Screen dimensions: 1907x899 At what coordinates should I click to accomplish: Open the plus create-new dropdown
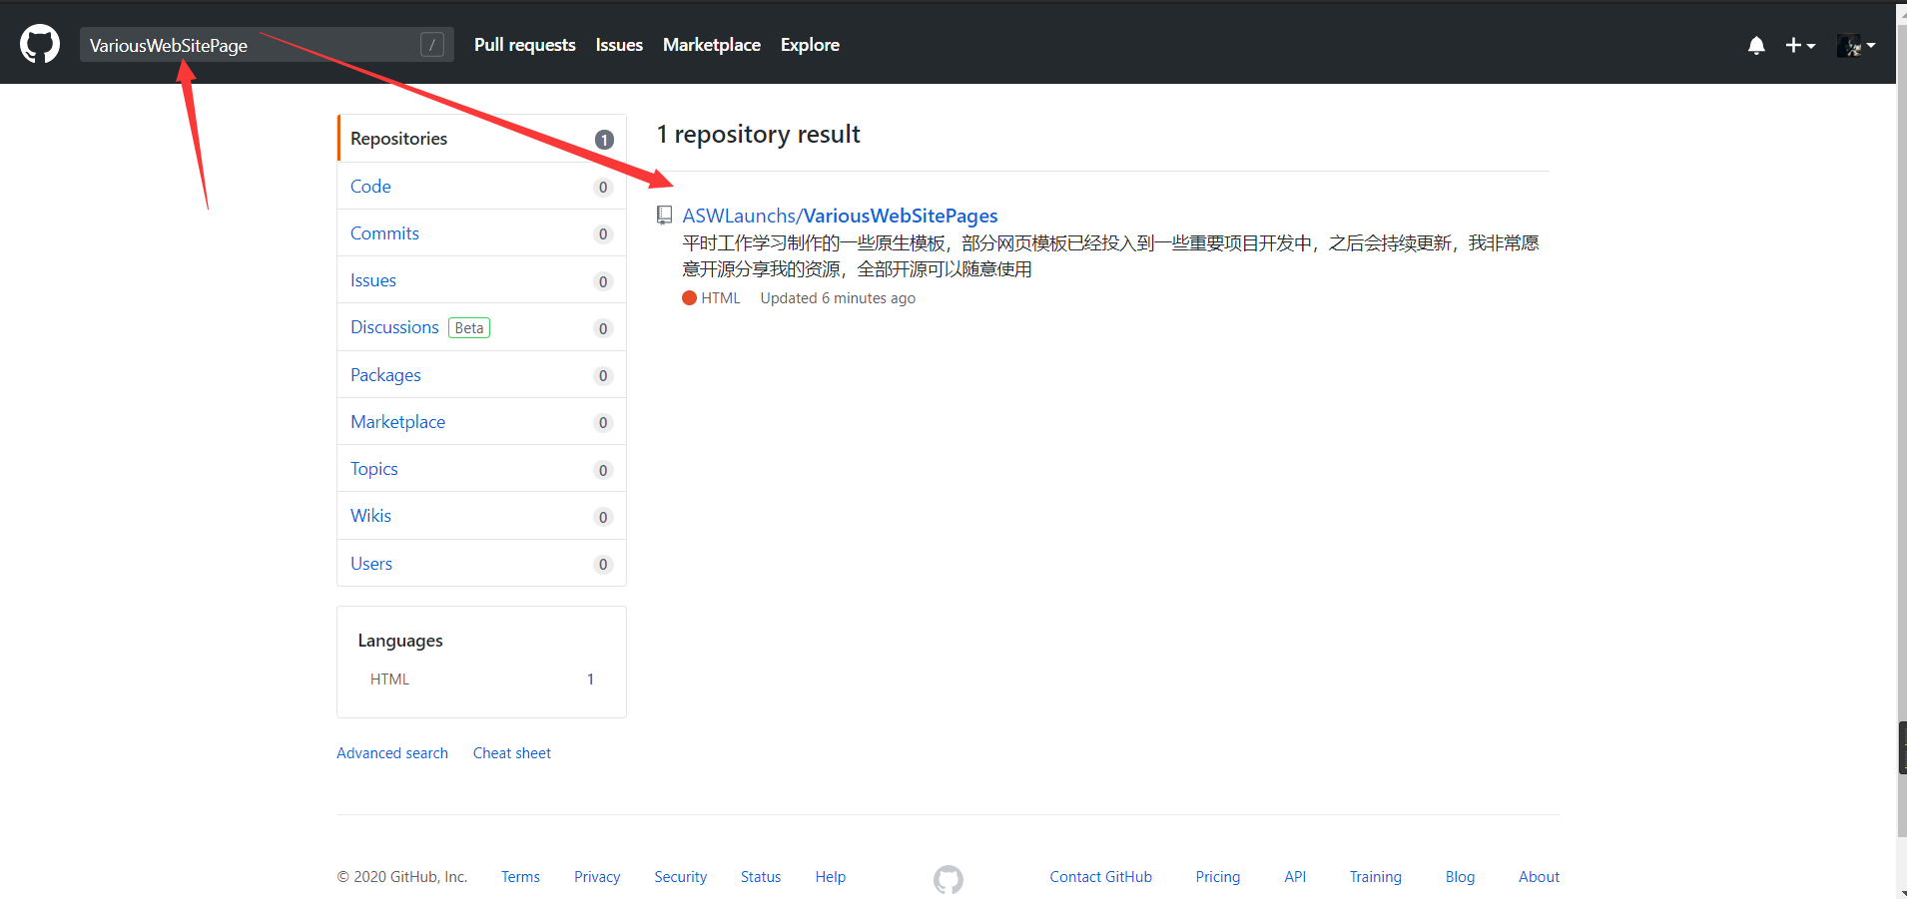1800,45
